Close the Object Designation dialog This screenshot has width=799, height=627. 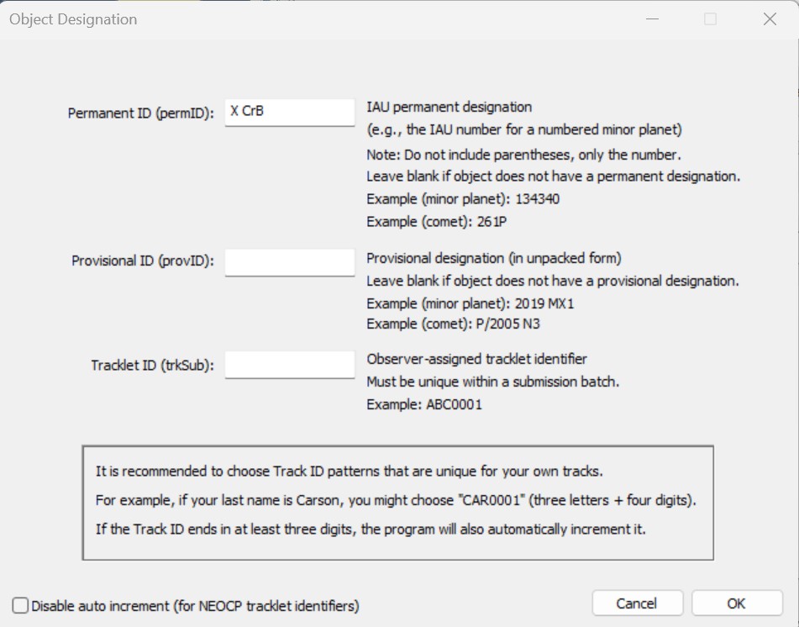(x=770, y=19)
